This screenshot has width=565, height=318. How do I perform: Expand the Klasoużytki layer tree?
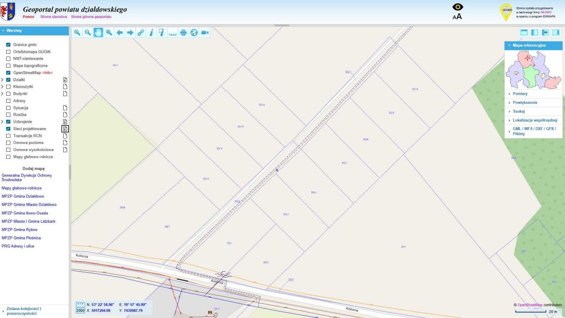3,87
